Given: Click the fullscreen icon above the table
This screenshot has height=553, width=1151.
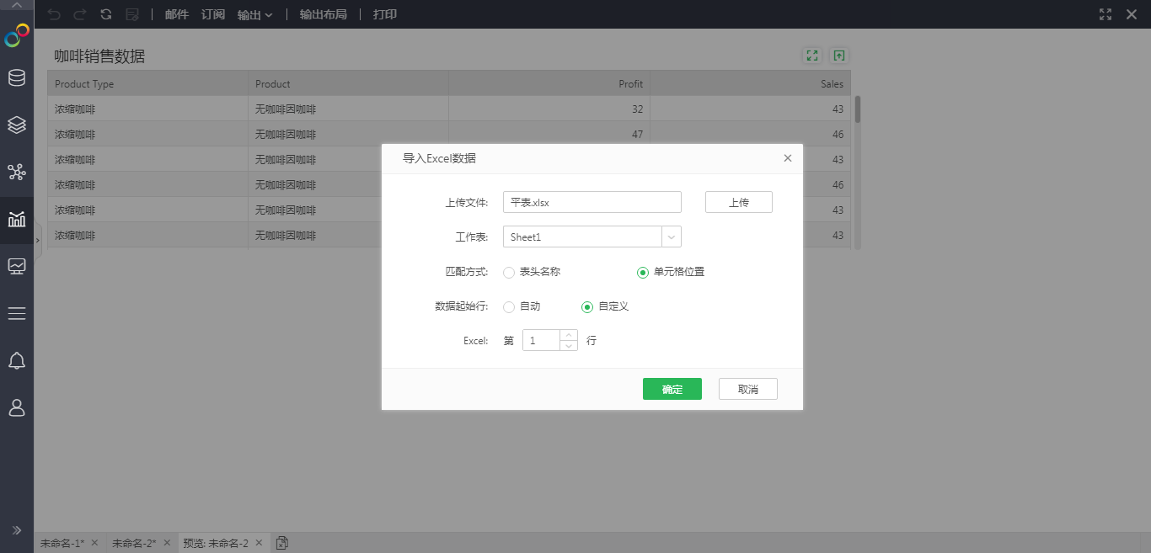Looking at the screenshot, I should click(812, 56).
